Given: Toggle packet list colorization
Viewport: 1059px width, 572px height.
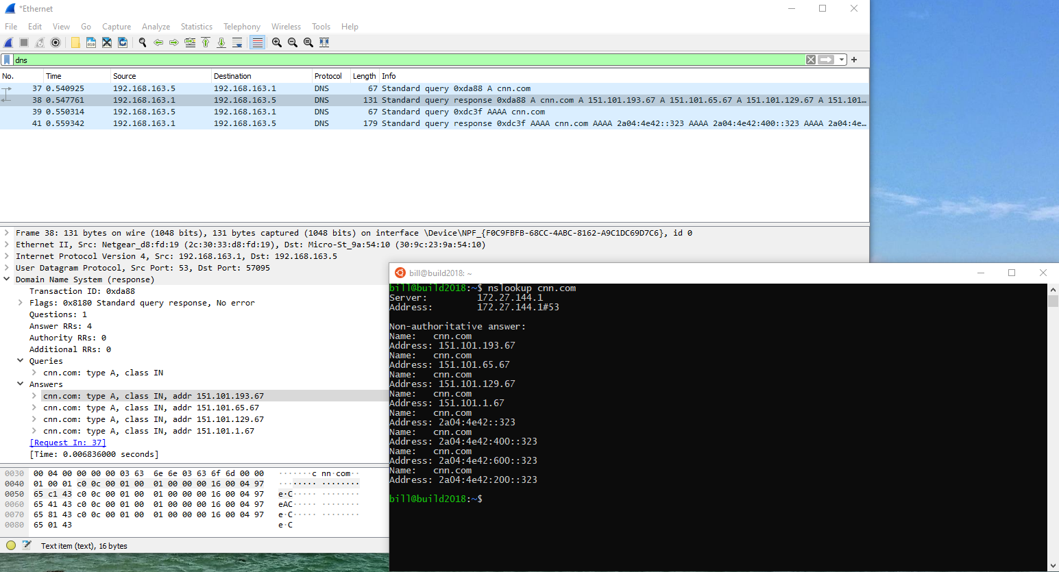Looking at the screenshot, I should pos(257,42).
